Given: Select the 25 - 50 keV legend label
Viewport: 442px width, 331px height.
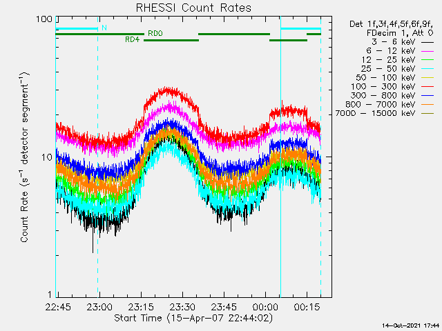Looking at the screenshot, I should 388,69.
